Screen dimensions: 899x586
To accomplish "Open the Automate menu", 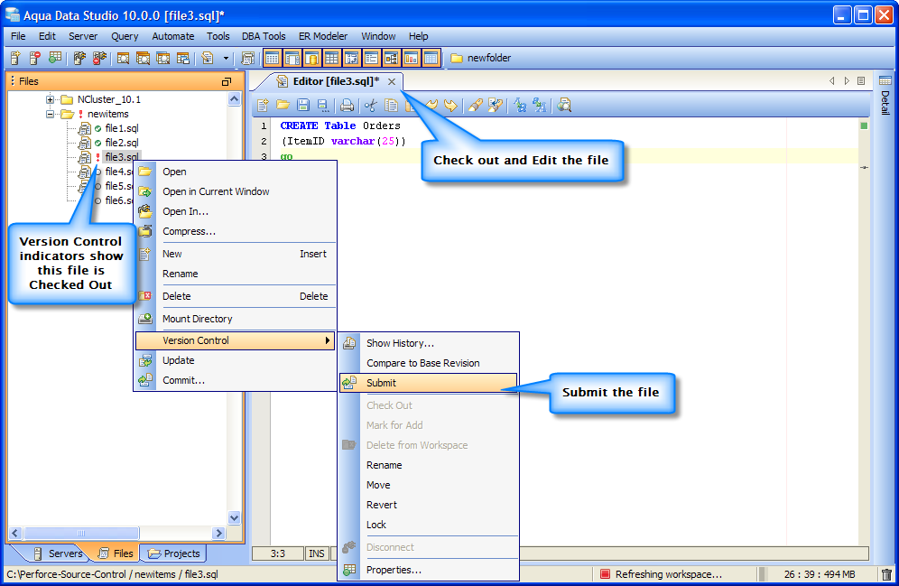I will tap(173, 36).
